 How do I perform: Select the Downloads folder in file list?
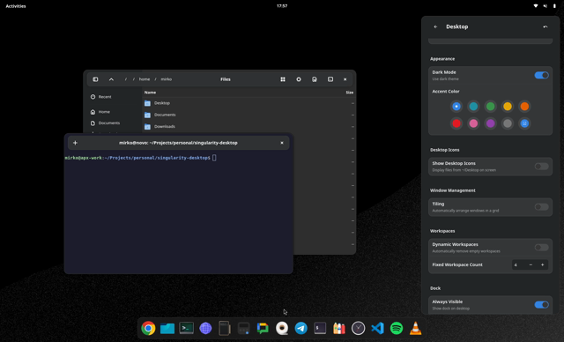pos(249,127)
